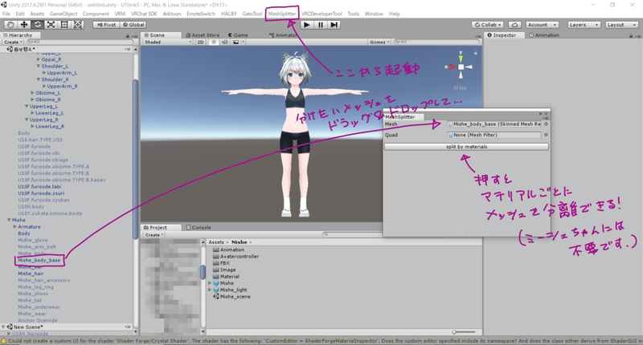Open the Animation folder in Assets

229,250
